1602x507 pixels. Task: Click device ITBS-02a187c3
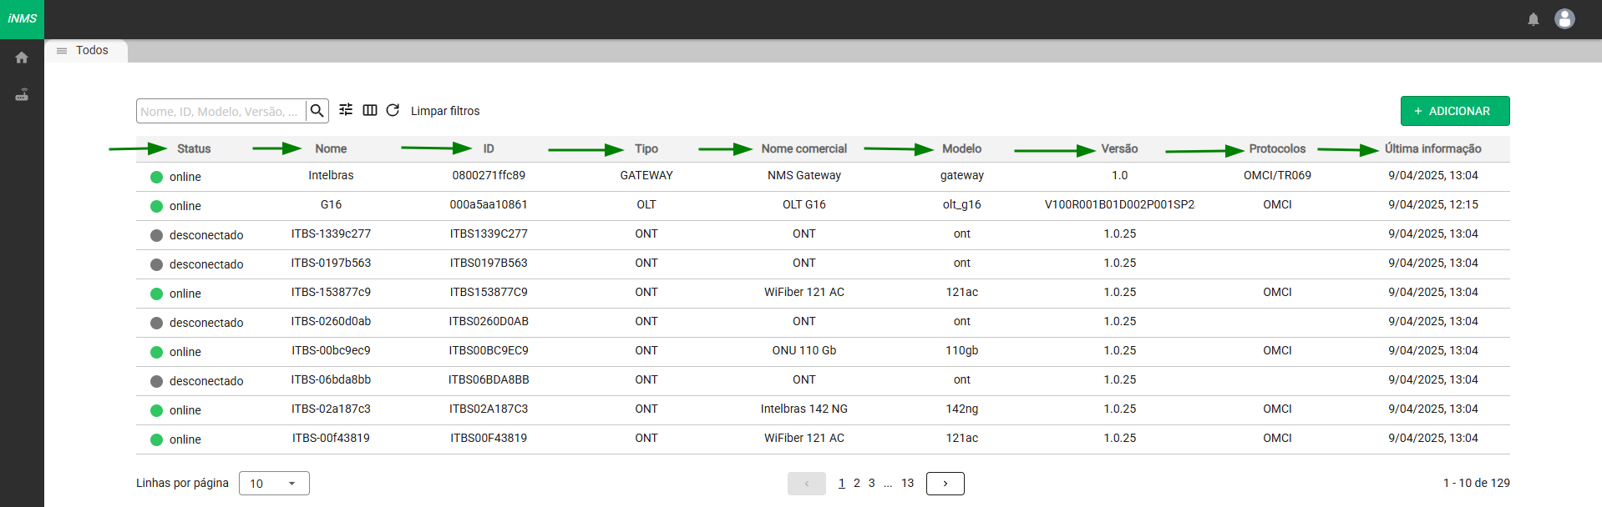tap(331, 409)
